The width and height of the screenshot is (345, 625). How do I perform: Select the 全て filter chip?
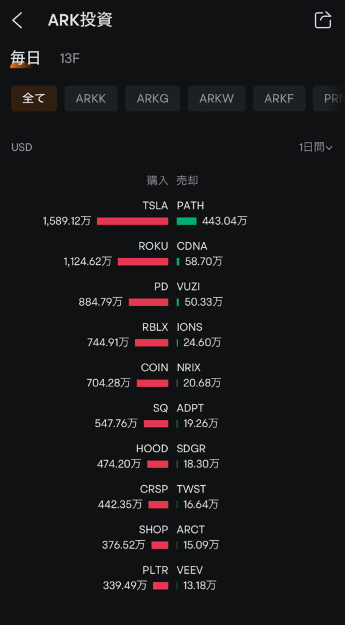click(34, 98)
